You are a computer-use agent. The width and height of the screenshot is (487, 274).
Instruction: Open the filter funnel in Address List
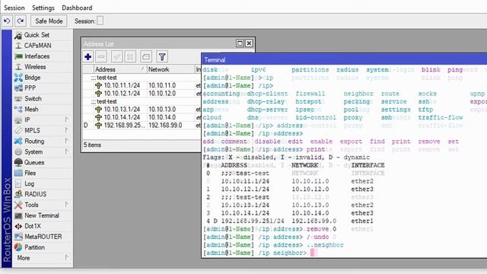point(162,57)
